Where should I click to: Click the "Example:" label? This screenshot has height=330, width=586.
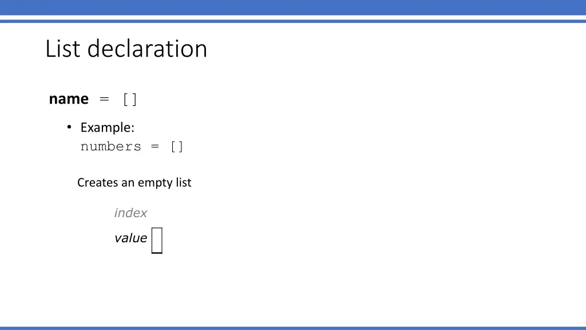click(107, 127)
